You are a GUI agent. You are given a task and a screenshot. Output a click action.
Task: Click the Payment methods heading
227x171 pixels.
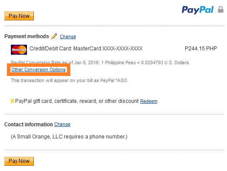pyautogui.click(x=26, y=36)
